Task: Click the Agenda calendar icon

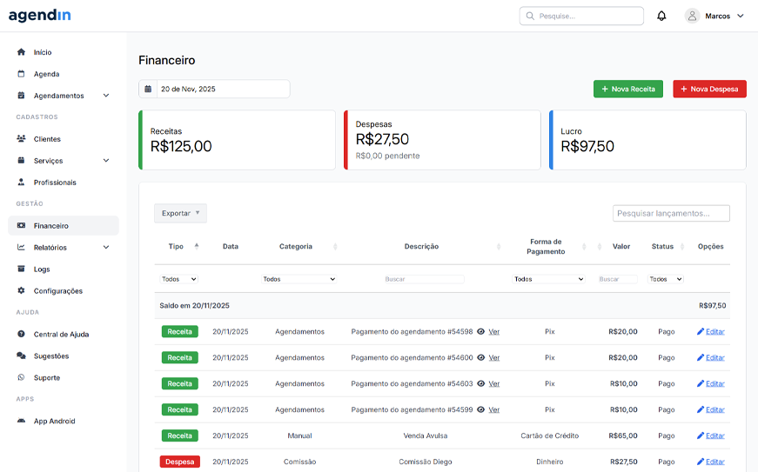Action: coord(21,73)
